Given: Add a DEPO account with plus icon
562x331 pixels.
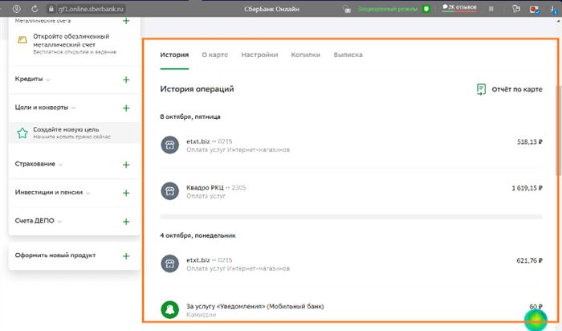Looking at the screenshot, I should tap(126, 221).
